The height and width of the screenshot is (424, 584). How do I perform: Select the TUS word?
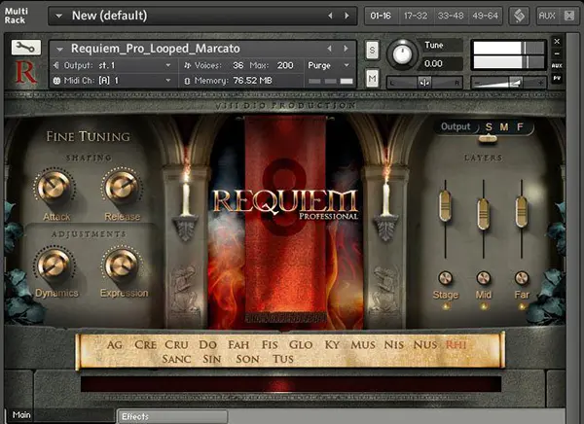(282, 359)
